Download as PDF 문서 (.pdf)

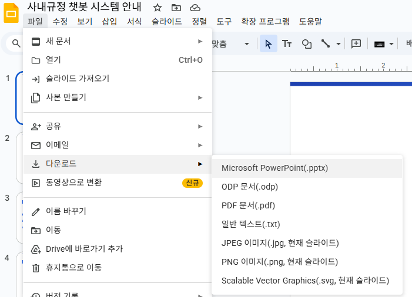307,205
